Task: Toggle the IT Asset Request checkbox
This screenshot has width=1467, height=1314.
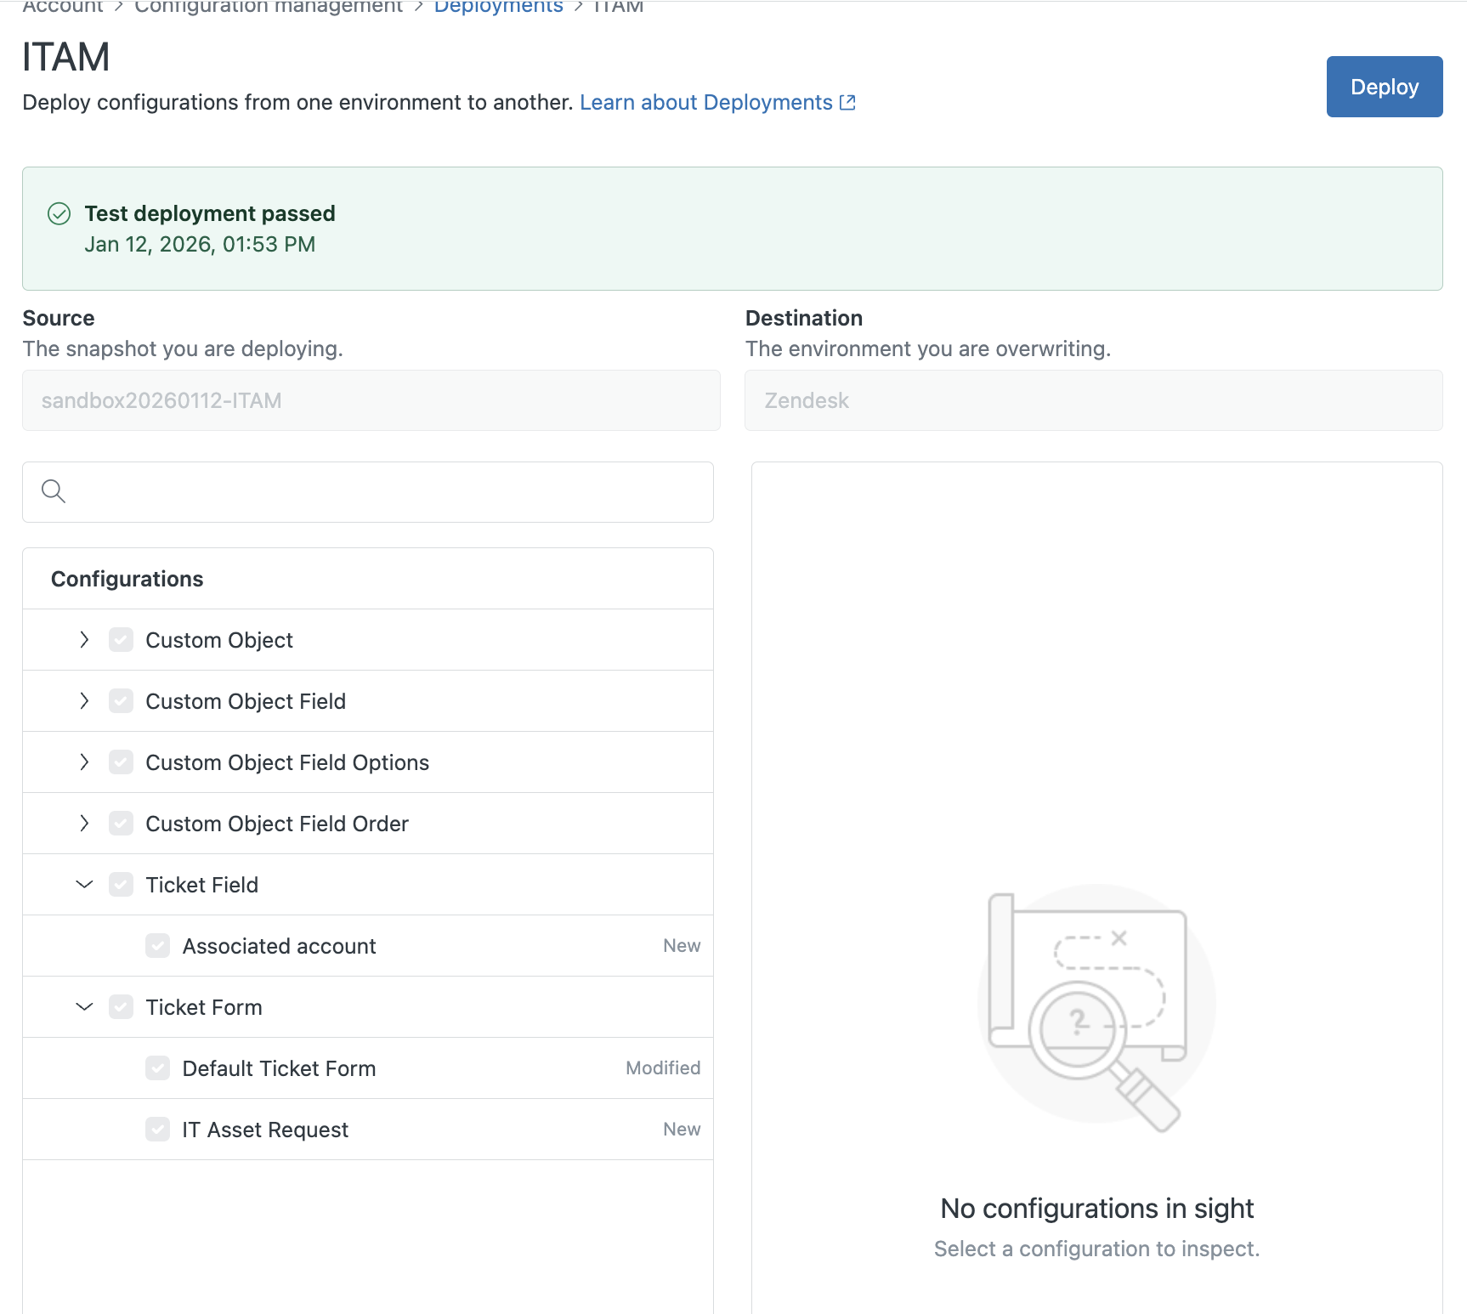Action: point(157,1130)
